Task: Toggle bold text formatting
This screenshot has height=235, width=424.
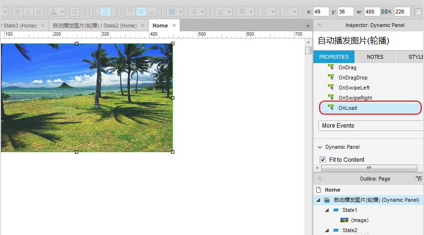Action: tap(17, 12)
